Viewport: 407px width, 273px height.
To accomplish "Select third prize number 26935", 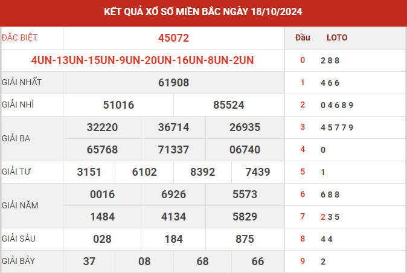I will pyautogui.click(x=245, y=127).
